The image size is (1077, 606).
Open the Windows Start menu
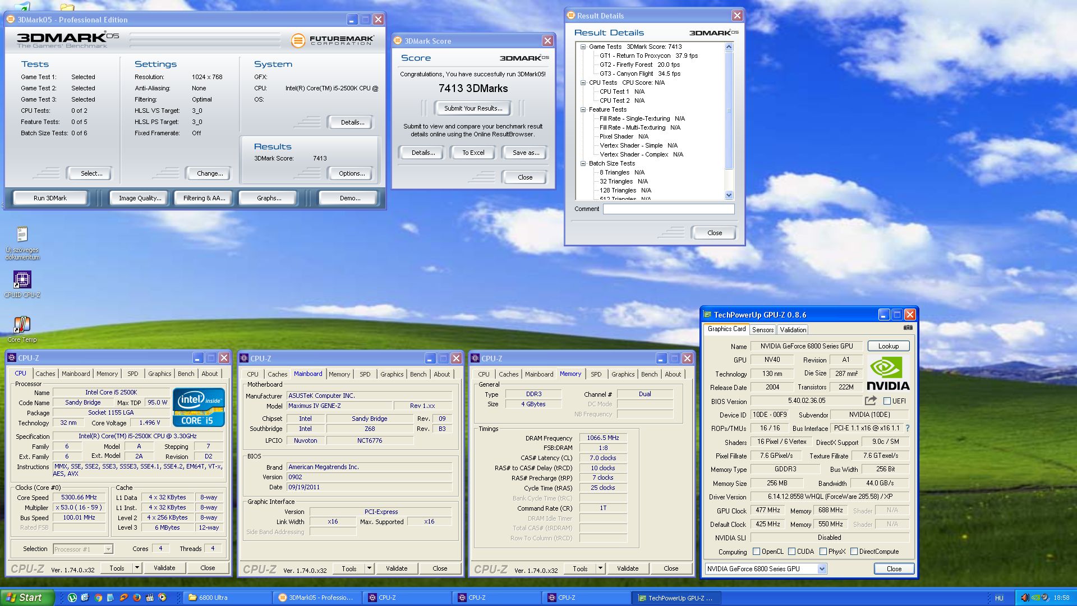pyautogui.click(x=27, y=598)
